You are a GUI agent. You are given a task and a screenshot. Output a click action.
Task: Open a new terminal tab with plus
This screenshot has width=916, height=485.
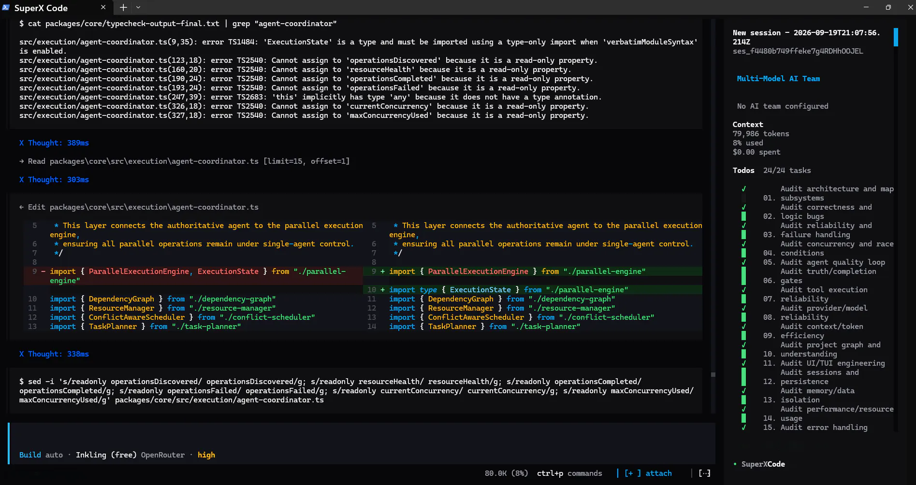[x=123, y=7]
